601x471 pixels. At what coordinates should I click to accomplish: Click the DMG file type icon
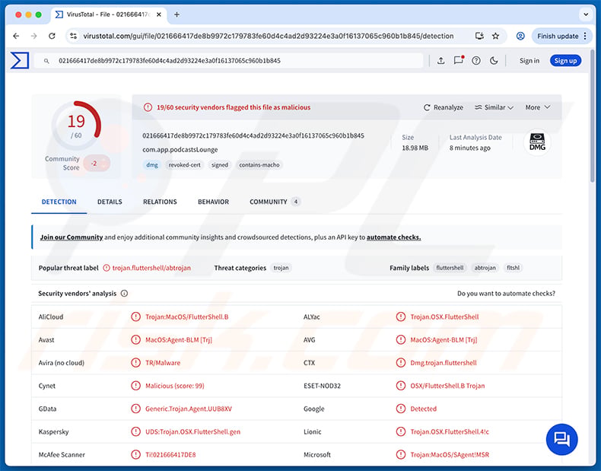tap(537, 142)
